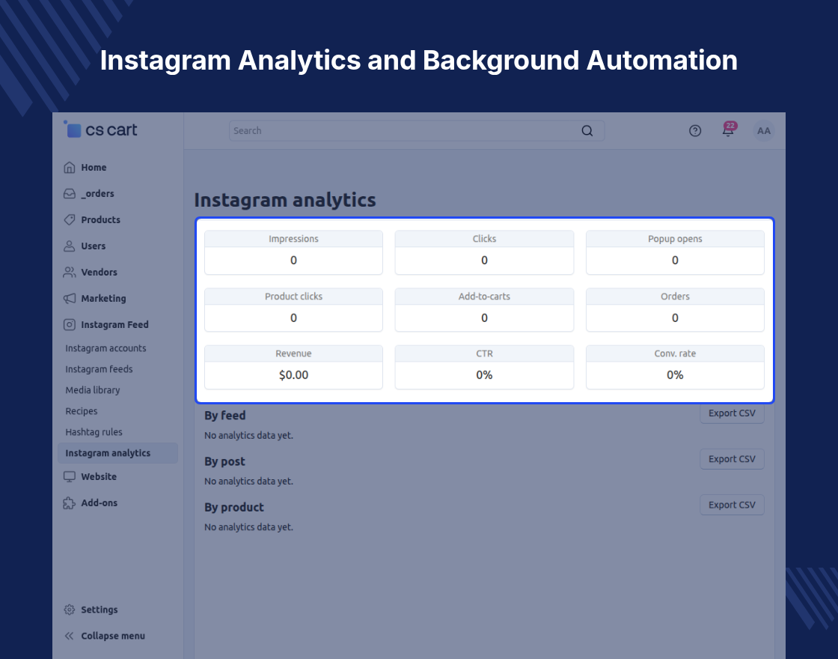Viewport: 838px width, 659px height.
Task: Click the By product heading
Action: (234, 507)
